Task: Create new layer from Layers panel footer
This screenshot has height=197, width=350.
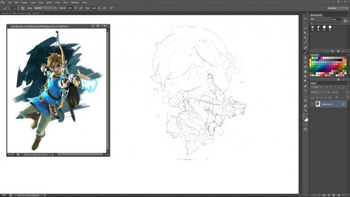Action: tap(339, 195)
